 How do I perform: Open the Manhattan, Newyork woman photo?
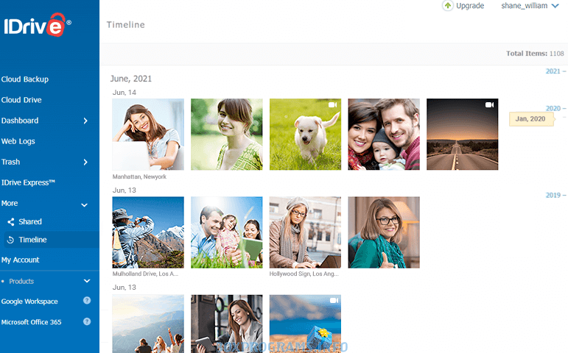(x=148, y=135)
